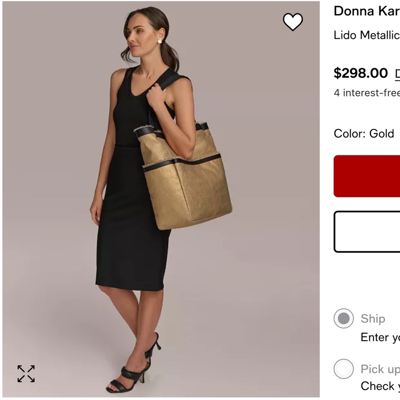Open the Donna Karan brand page

click(366, 12)
